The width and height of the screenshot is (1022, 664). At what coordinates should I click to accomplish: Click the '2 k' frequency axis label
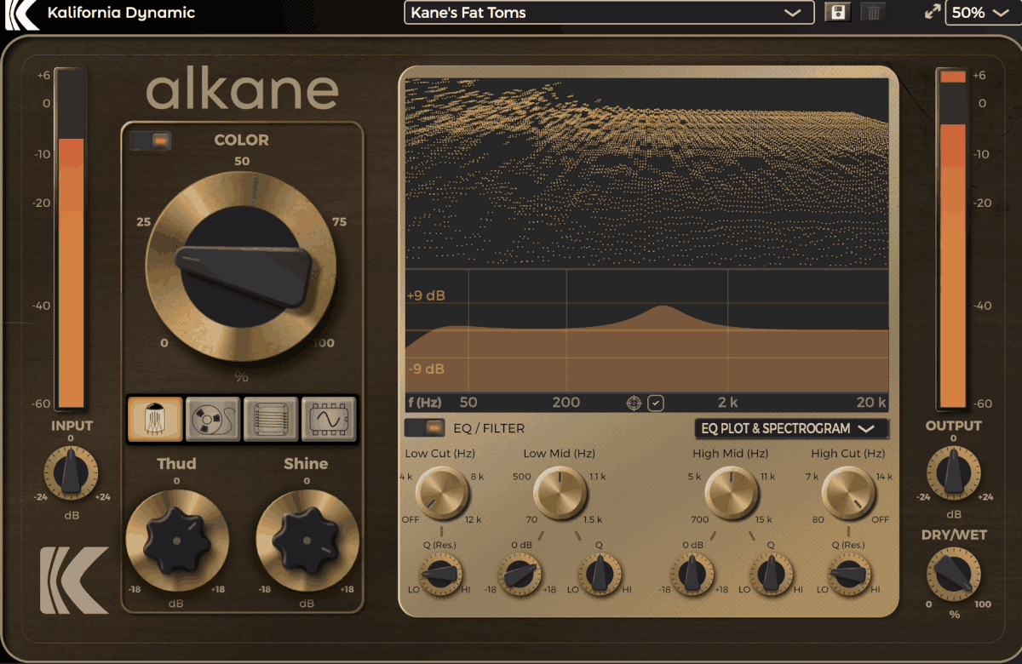click(727, 403)
